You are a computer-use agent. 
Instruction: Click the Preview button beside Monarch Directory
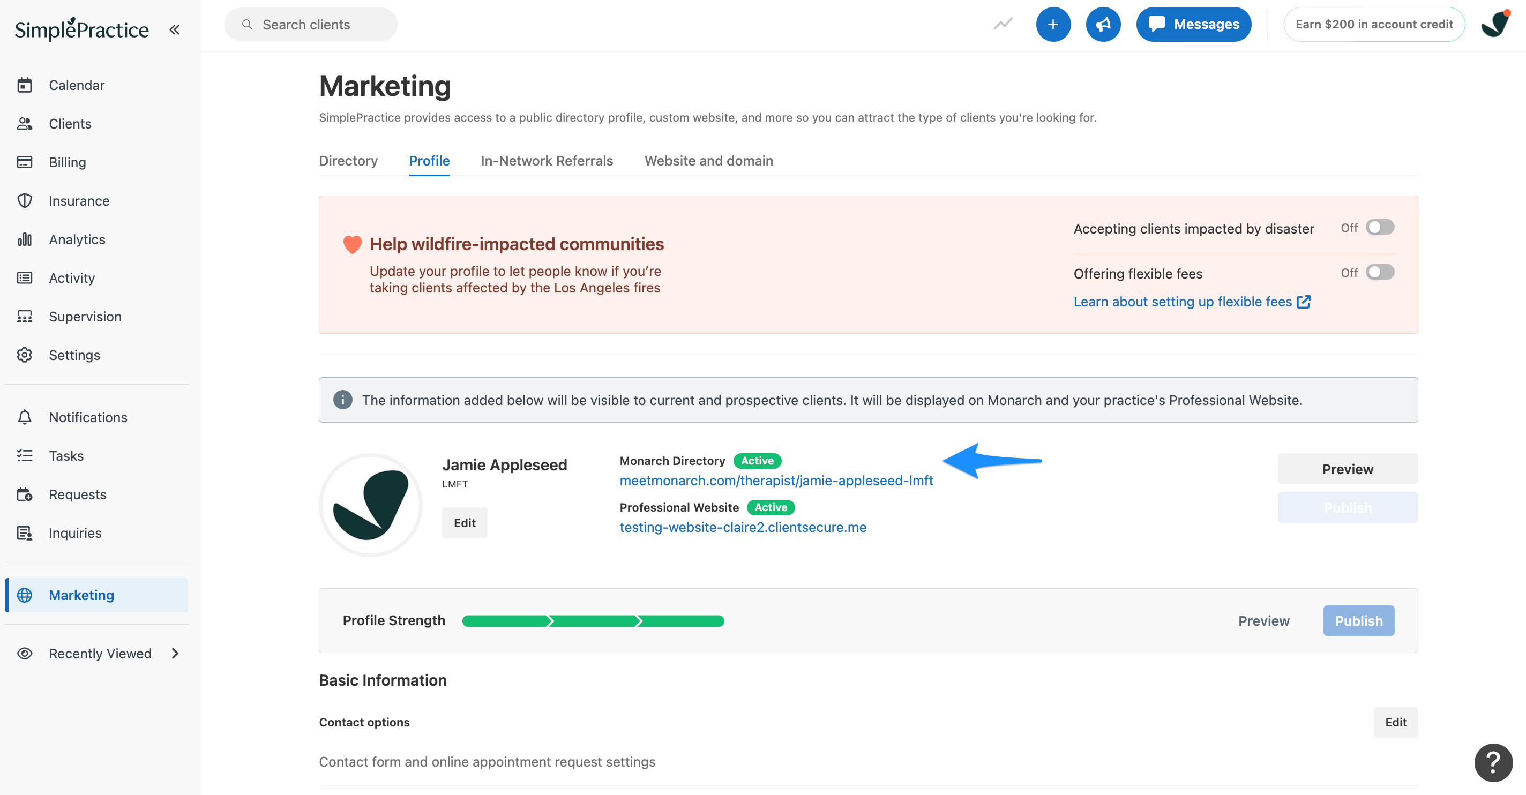click(1347, 469)
